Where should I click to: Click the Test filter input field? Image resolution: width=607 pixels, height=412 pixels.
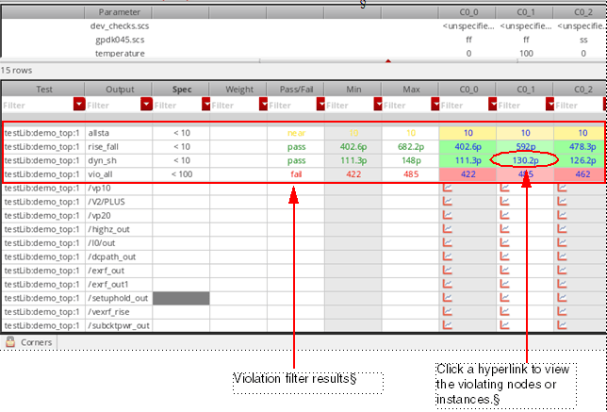coord(38,105)
